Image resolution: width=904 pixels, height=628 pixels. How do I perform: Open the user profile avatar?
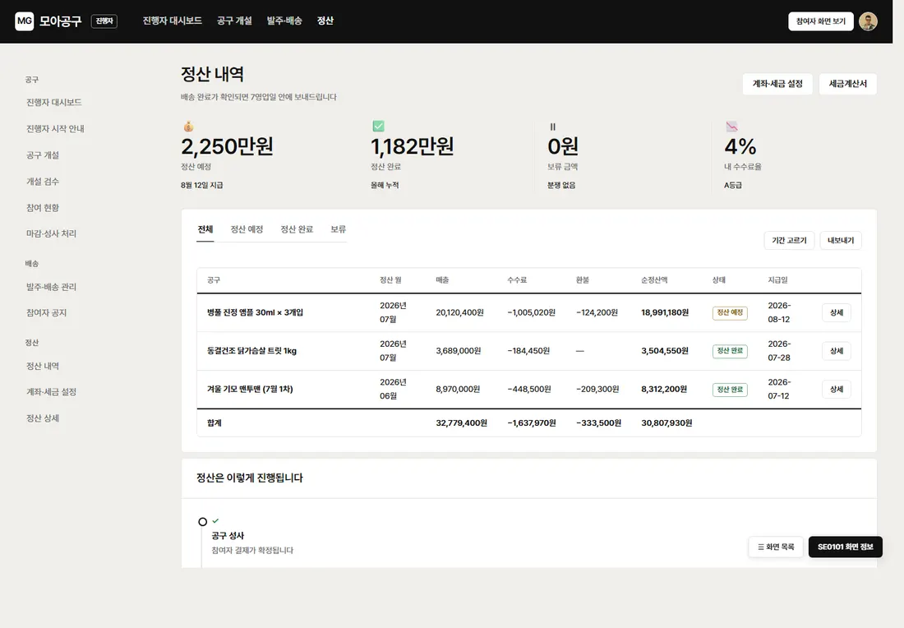(868, 21)
